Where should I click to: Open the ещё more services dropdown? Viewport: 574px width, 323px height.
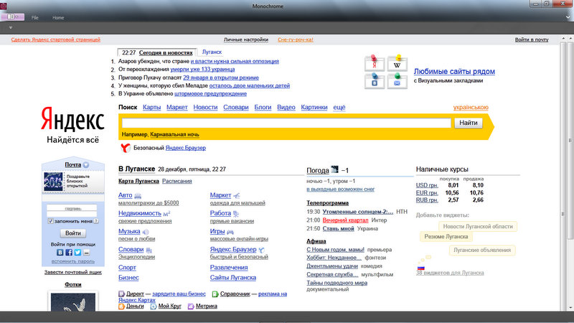click(x=339, y=107)
